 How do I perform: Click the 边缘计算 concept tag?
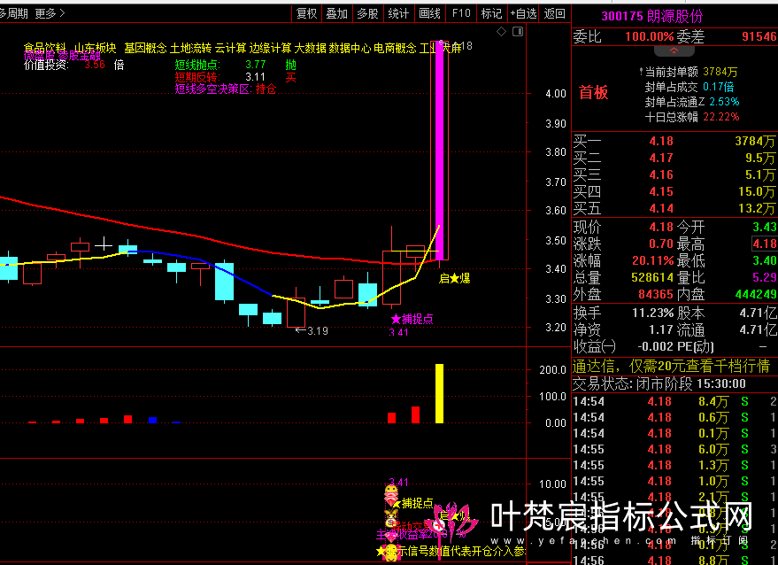tap(271, 48)
